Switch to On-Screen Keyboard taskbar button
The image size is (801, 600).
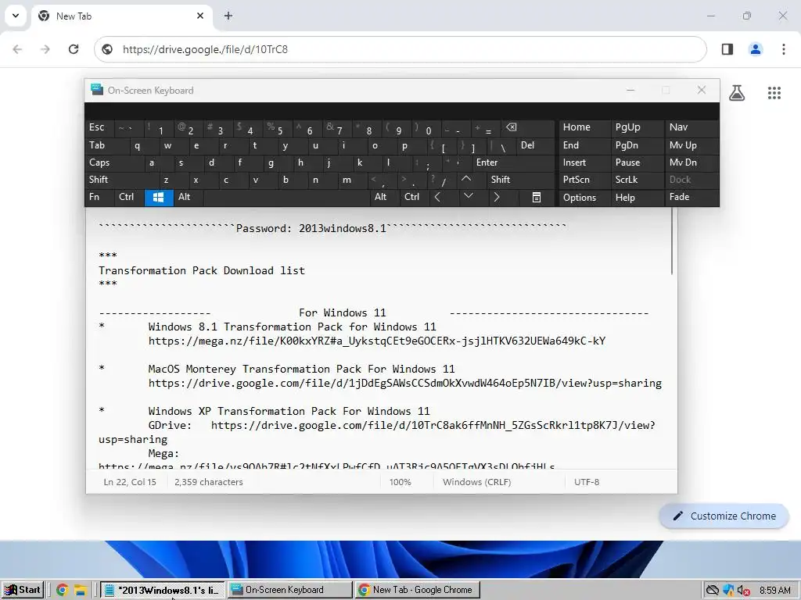click(289, 590)
